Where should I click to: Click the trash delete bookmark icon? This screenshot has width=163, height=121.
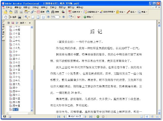(x=8, y=23)
